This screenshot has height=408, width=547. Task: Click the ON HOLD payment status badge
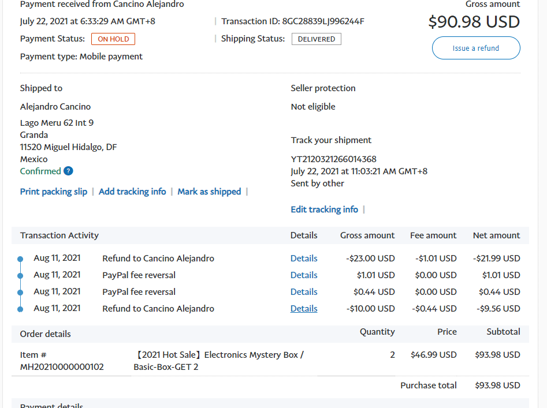(x=113, y=39)
